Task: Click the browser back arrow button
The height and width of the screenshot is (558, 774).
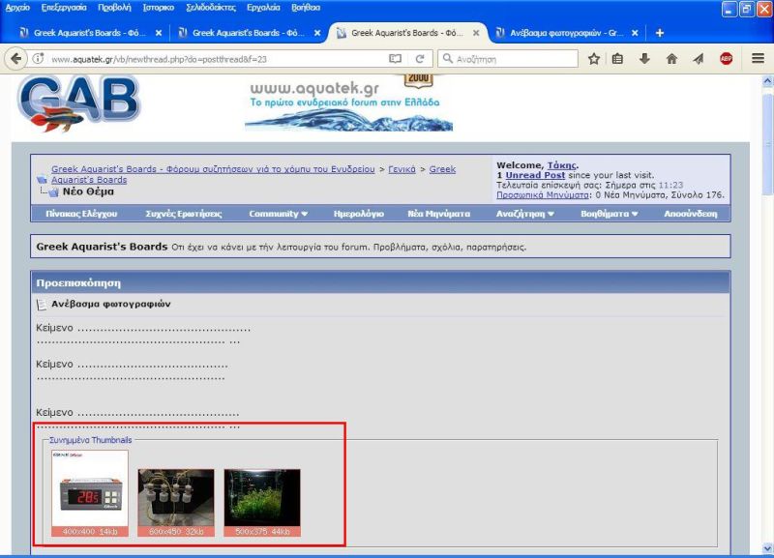Action: 15,58
